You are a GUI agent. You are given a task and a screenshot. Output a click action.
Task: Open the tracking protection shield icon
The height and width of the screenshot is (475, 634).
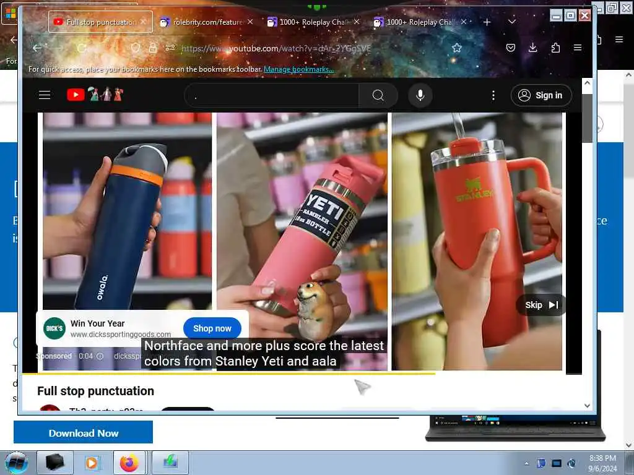(135, 48)
